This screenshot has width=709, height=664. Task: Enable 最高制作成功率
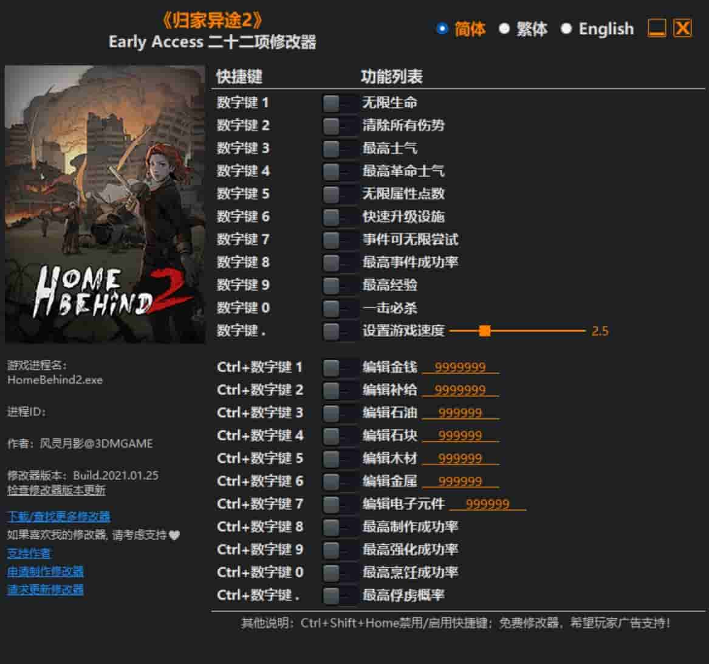(339, 527)
